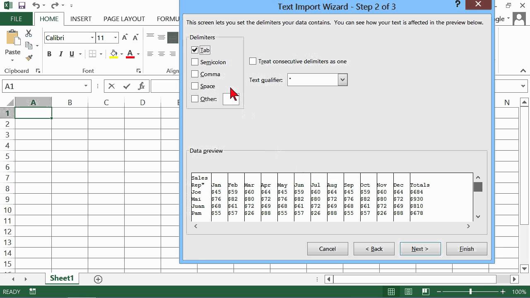Copy selection using Copy icon
Screen dimensions: 530x298
point(29,46)
